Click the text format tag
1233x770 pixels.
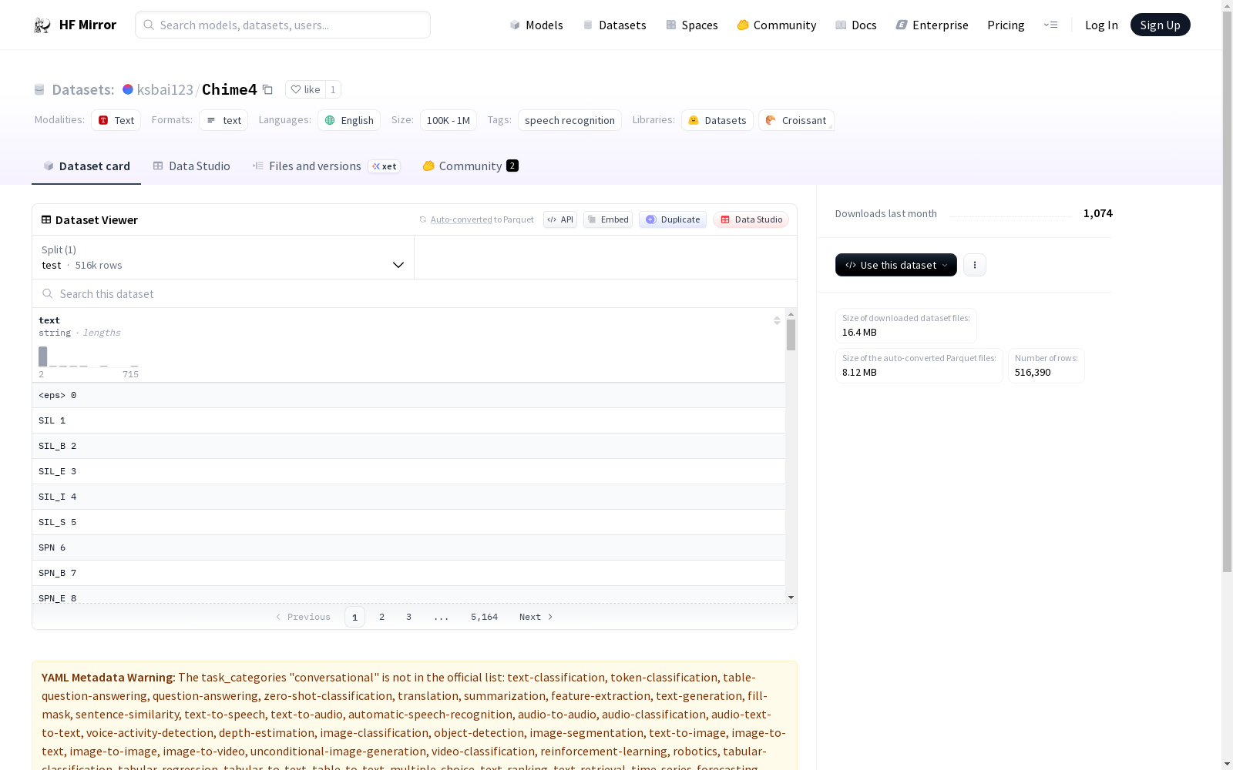click(223, 120)
